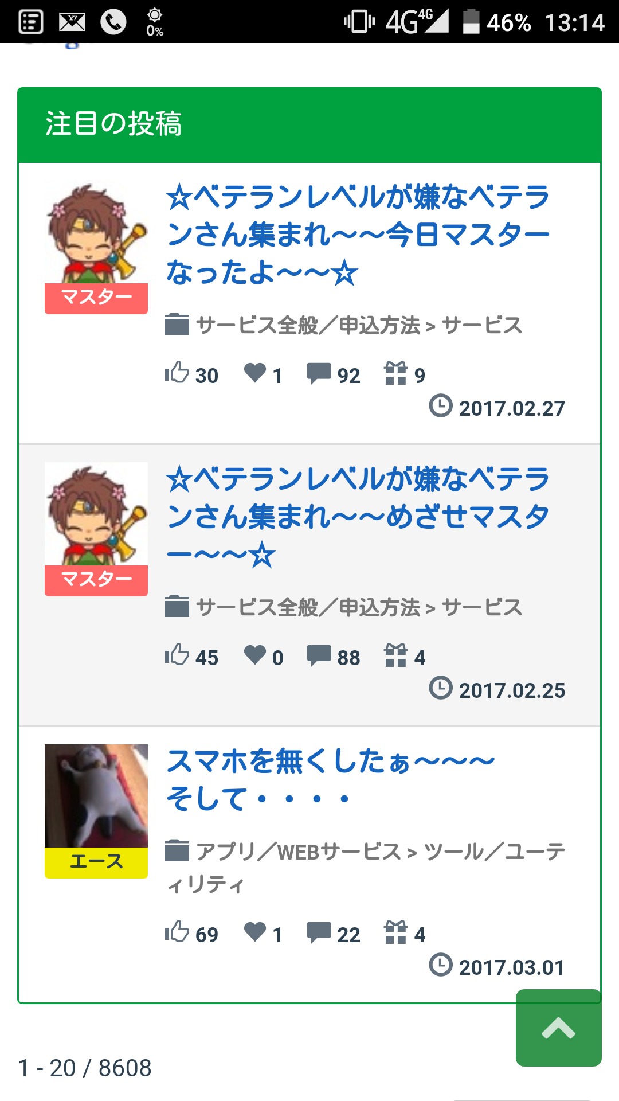Open category アプリ／WEBサービス > ツール／ユーティリティ
Image resolution: width=619 pixels, height=1101 pixels.
pyautogui.click(x=365, y=868)
